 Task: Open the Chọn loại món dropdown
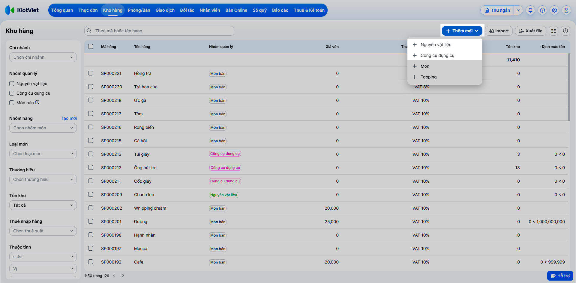[43, 154]
